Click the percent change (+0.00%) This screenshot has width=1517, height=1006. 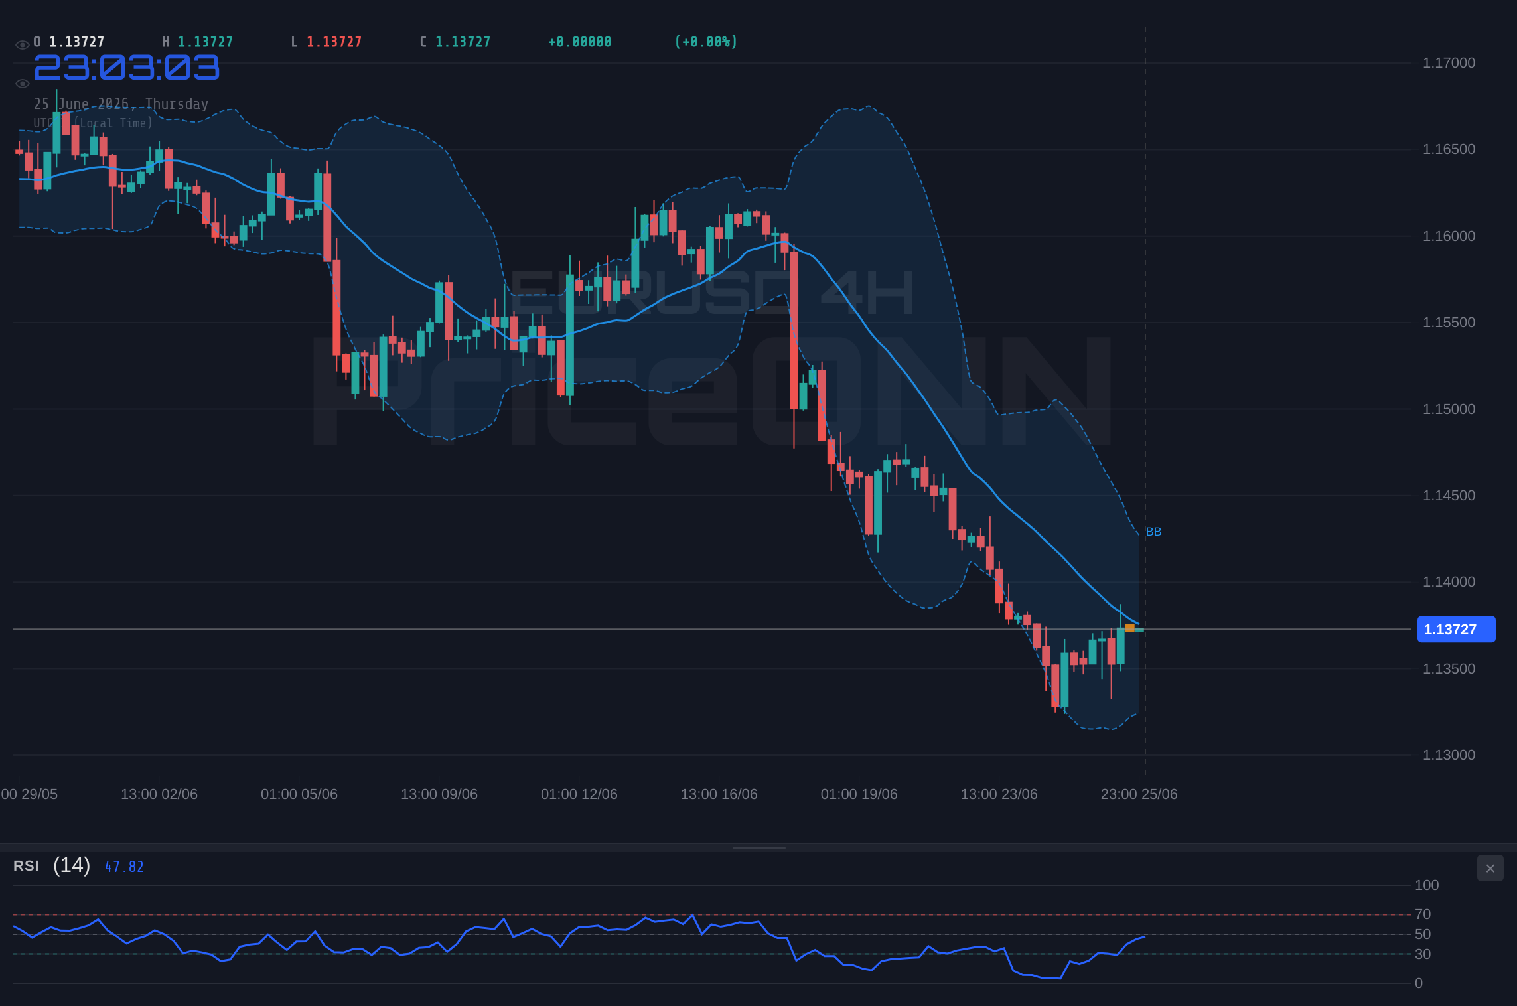(706, 42)
